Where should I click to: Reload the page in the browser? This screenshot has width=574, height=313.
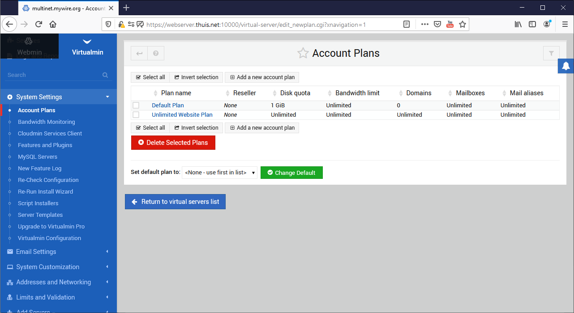click(x=39, y=24)
